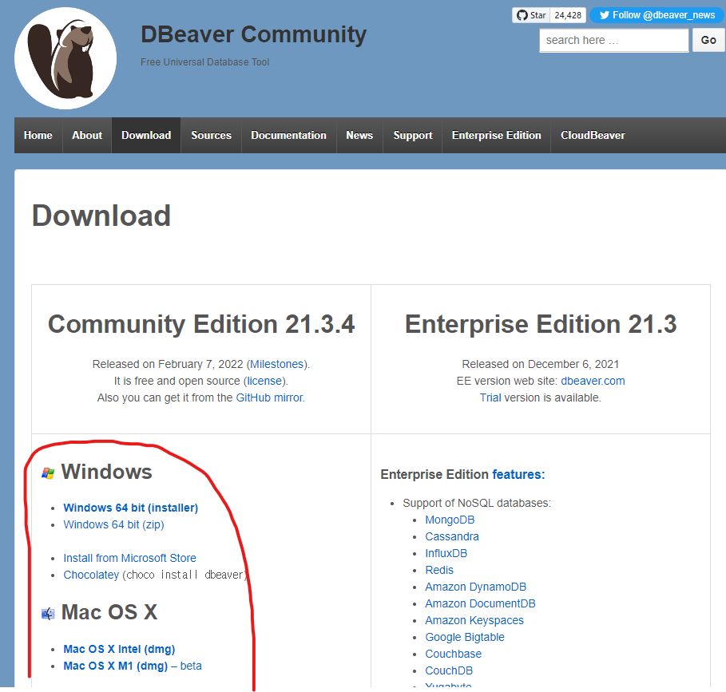Viewport: 726px width, 692px height.
Task: Open the CloudBeaver menu item
Action: pos(593,135)
